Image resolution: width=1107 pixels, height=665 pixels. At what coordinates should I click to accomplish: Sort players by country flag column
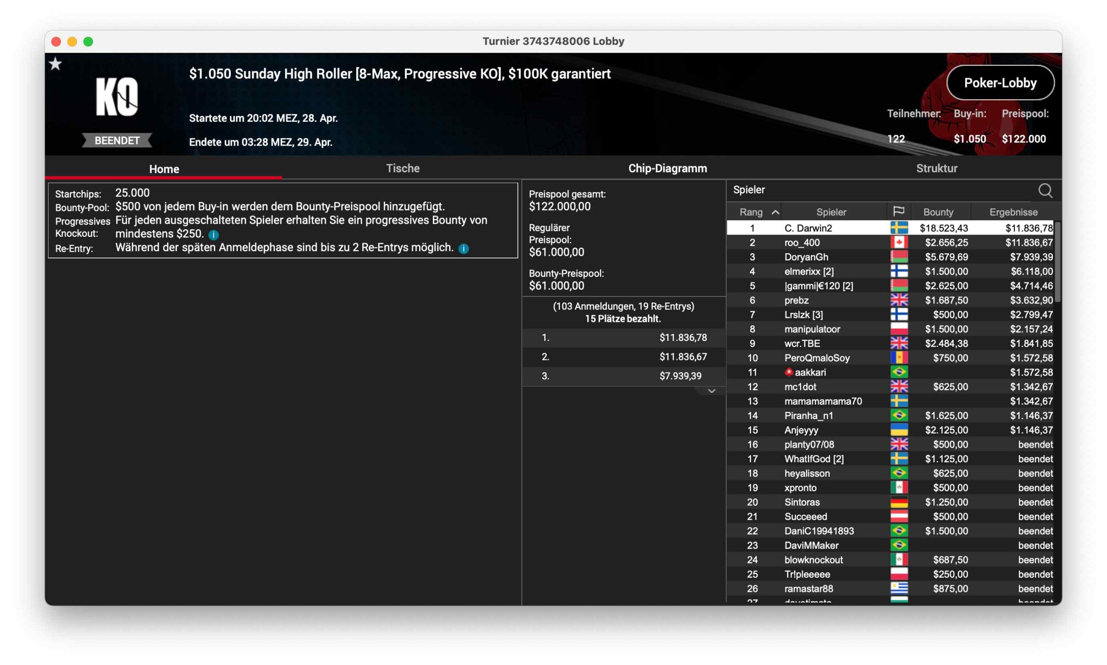[x=898, y=211]
